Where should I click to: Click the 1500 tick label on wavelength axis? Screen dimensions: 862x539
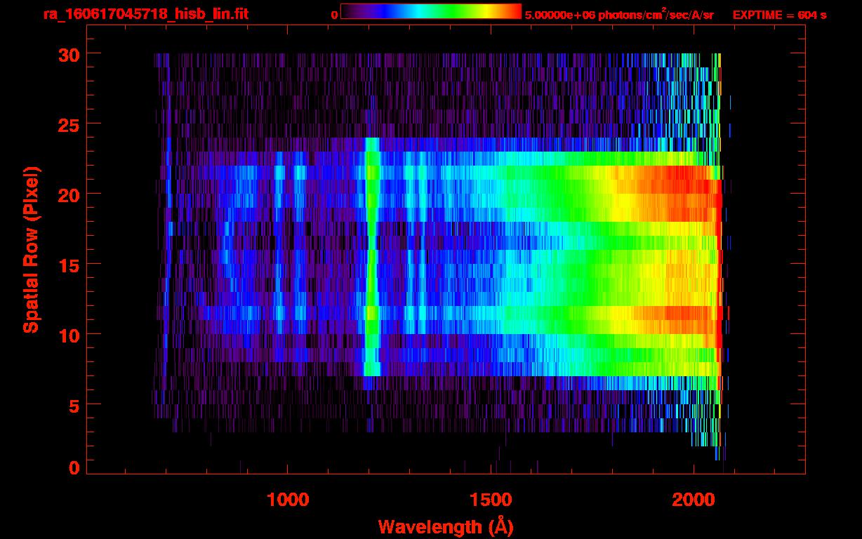[x=491, y=500]
